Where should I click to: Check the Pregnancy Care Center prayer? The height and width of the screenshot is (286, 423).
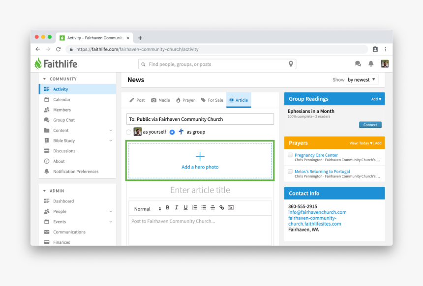tap(290, 155)
